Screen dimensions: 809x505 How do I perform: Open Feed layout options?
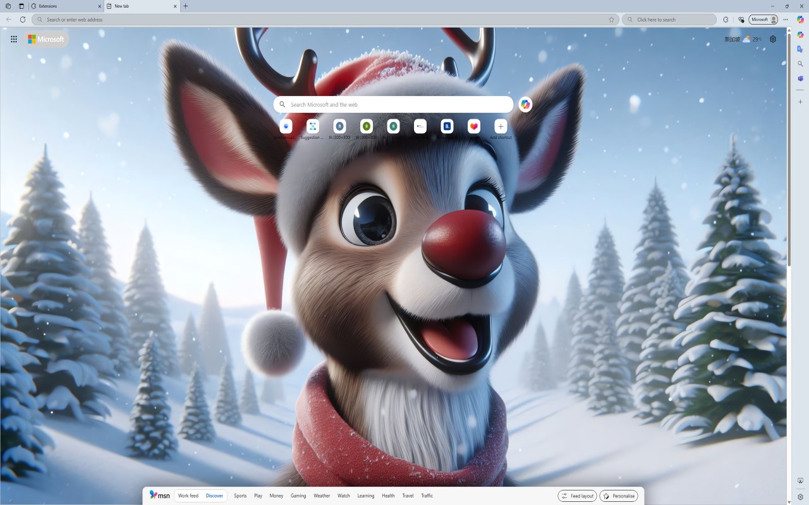pyautogui.click(x=577, y=496)
